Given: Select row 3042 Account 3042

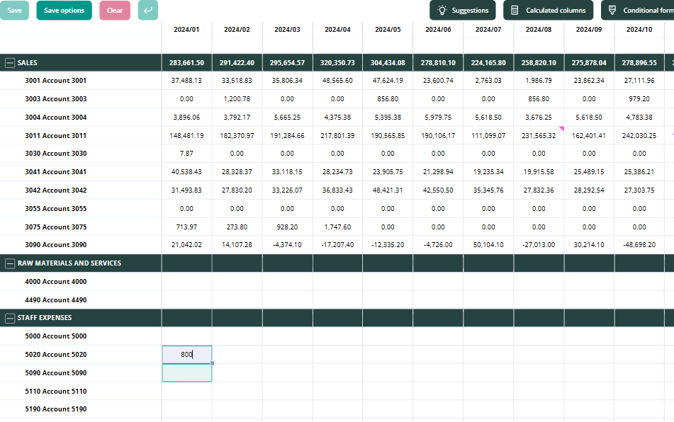Looking at the screenshot, I should pyautogui.click(x=55, y=190).
